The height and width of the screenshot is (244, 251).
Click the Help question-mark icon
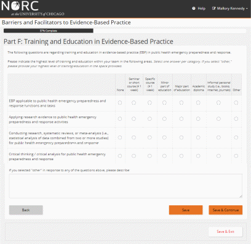coord(194,9)
